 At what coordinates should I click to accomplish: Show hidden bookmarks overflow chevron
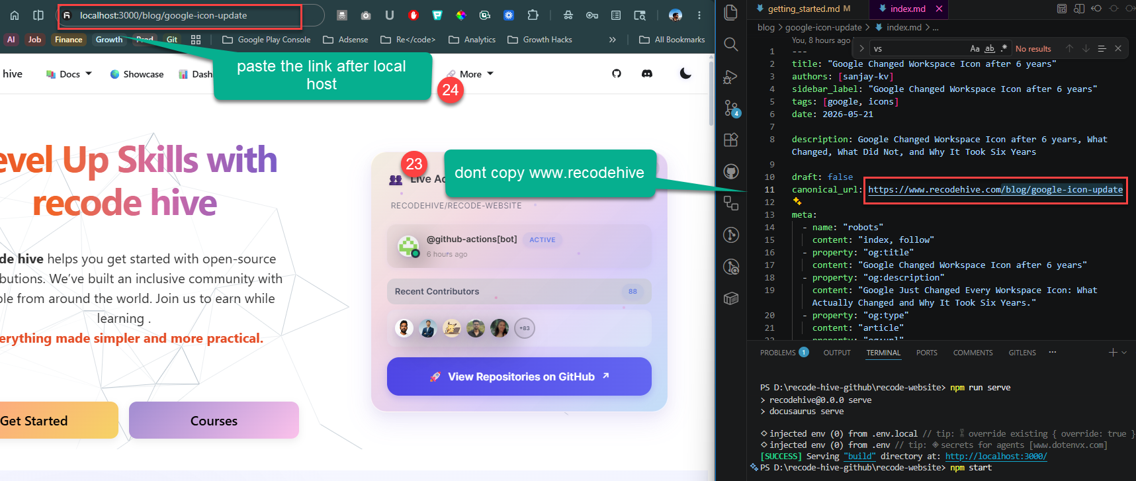tap(613, 40)
